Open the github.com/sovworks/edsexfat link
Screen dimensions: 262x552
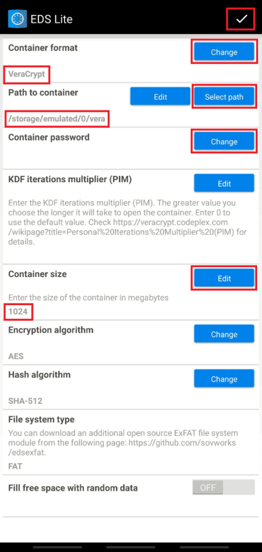click(x=122, y=446)
